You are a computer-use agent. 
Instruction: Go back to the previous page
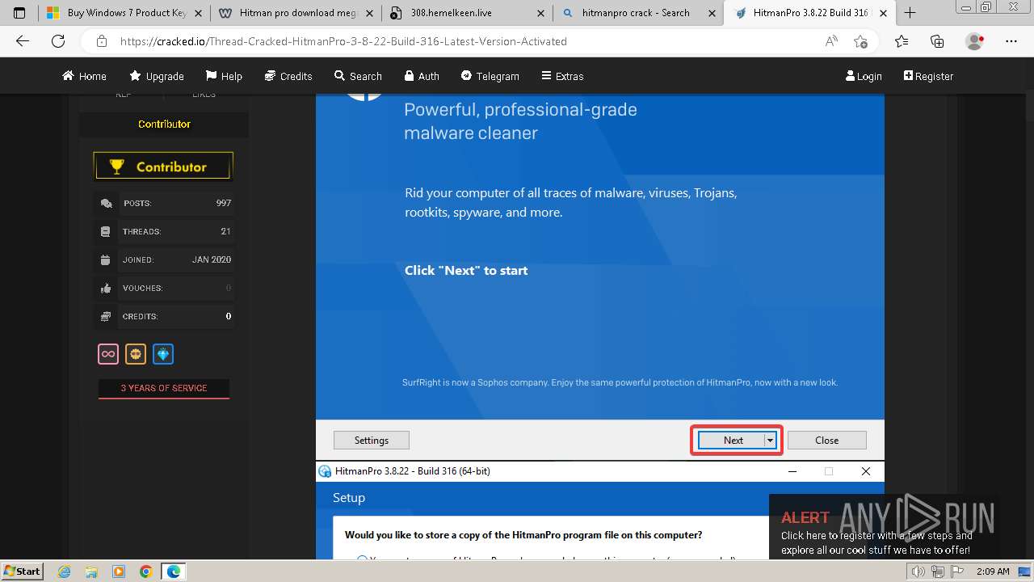[x=23, y=41]
